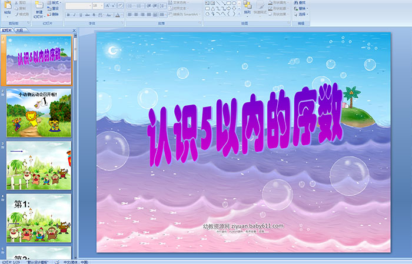Switch to the Outline (大纲) pane tab
This screenshot has height=264, width=412.
tap(19, 31)
